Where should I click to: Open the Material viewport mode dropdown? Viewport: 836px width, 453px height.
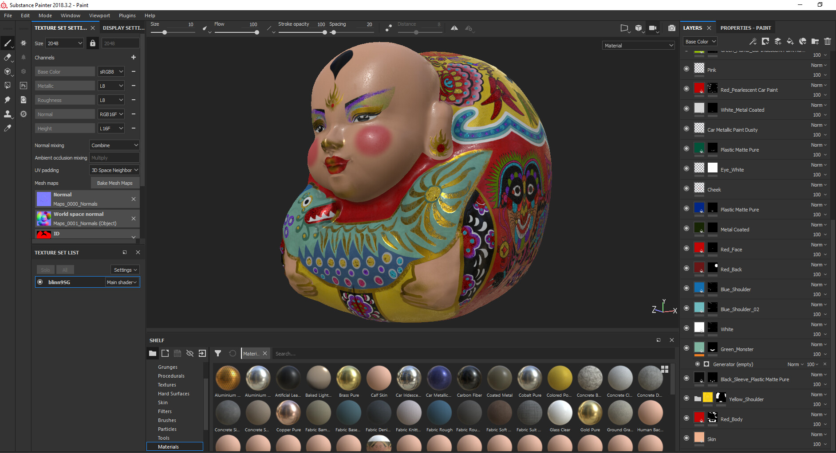coord(639,45)
